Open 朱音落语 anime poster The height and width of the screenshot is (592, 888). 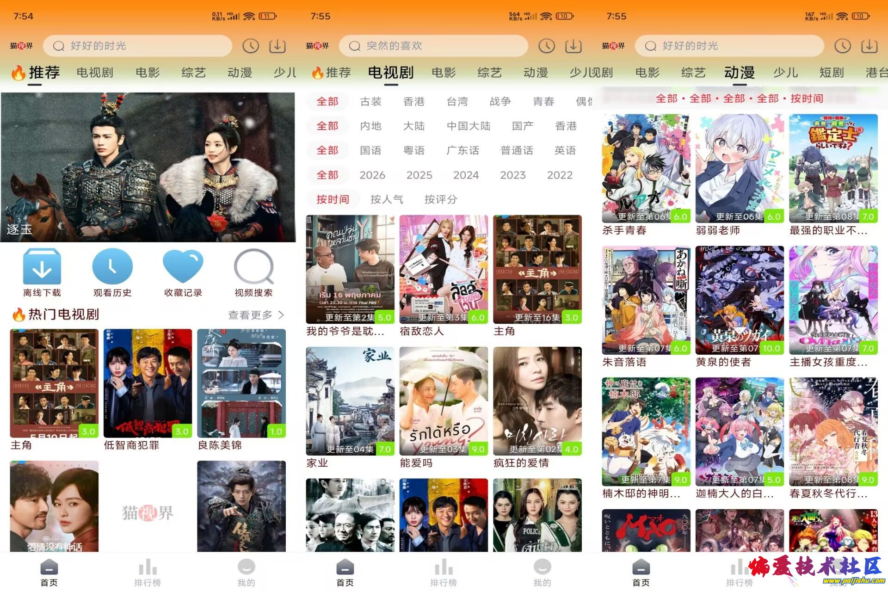pyautogui.click(x=646, y=300)
